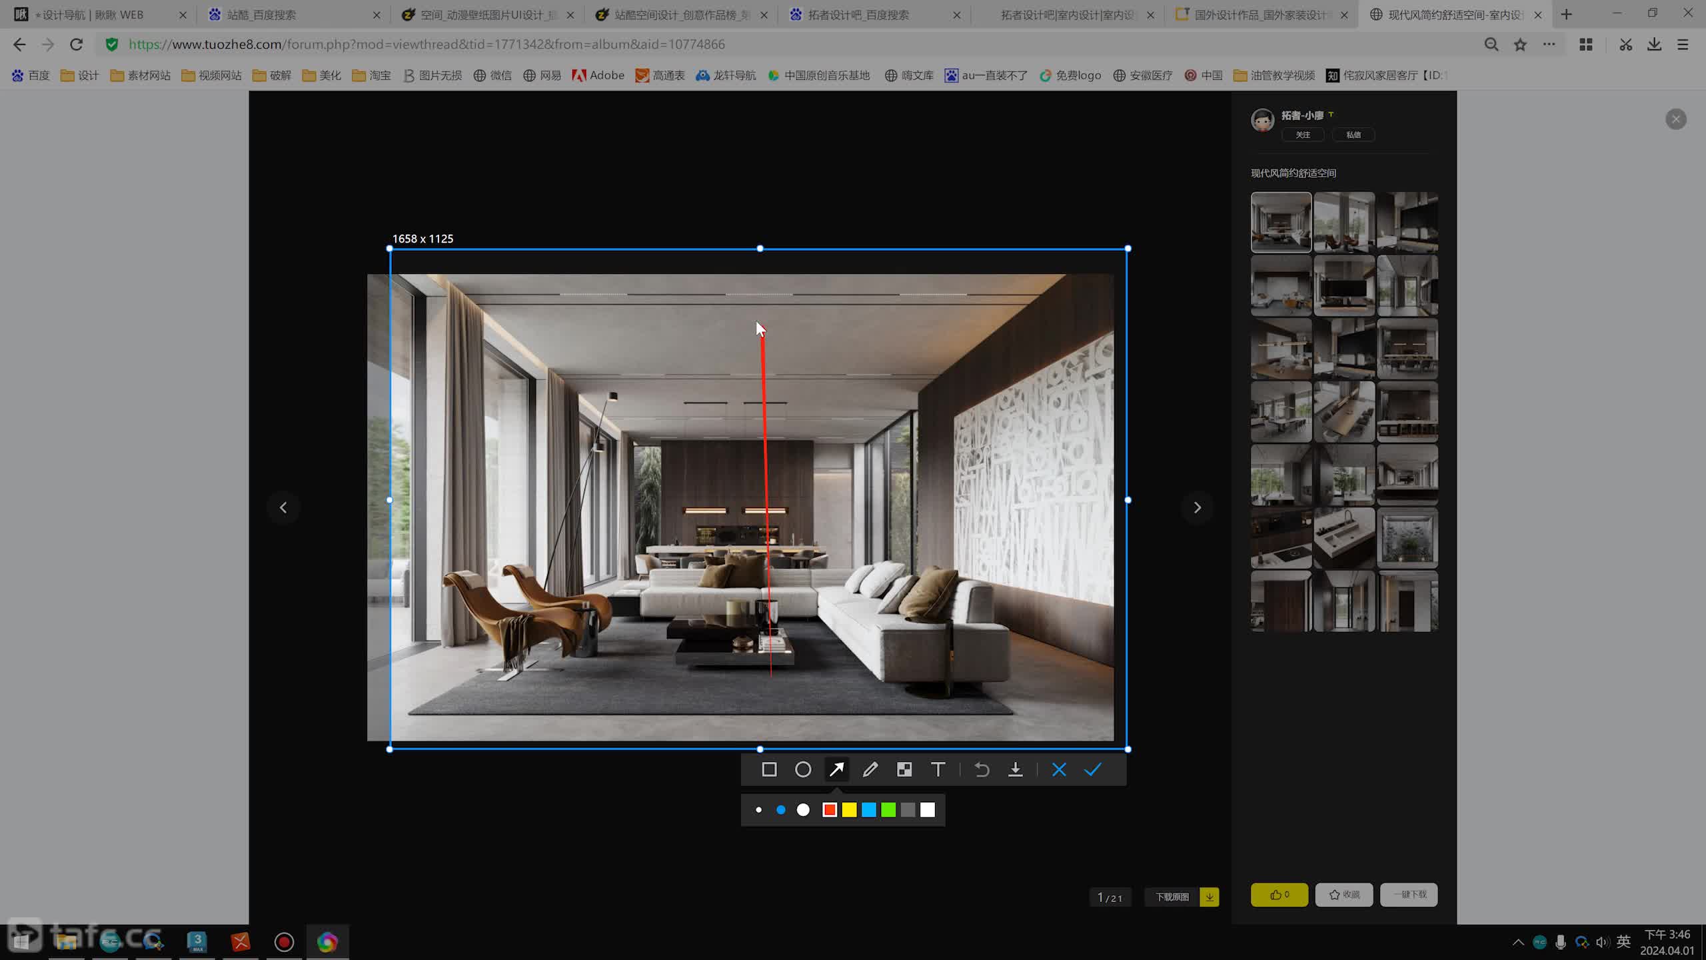Click the browser back arrow

[19, 45]
